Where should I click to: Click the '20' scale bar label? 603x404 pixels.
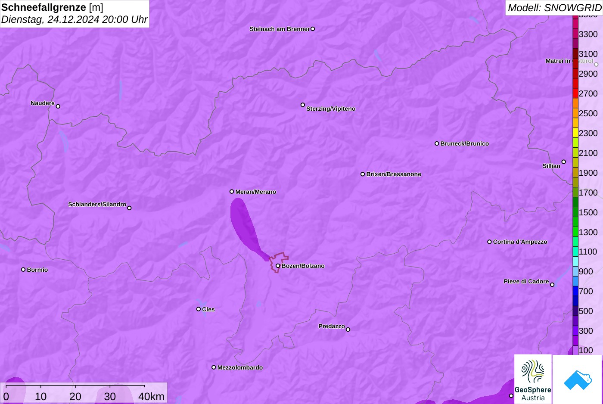pyautogui.click(x=75, y=396)
